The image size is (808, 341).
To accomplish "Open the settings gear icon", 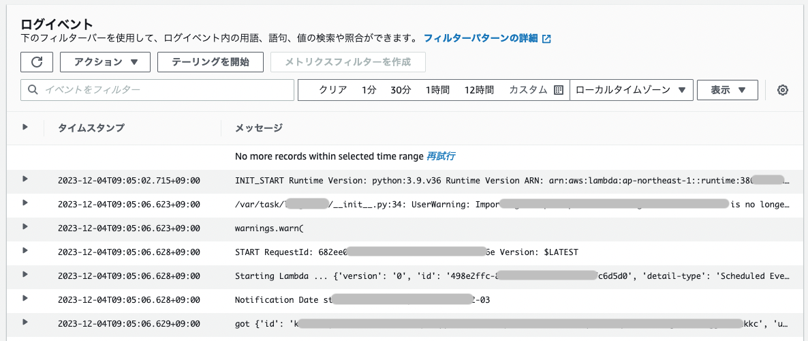I will point(783,90).
